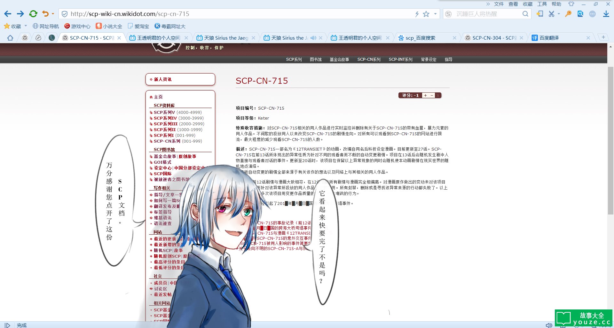Upvote the article with plus button
The width and height of the screenshot is (614, 328).
(425, 95)
